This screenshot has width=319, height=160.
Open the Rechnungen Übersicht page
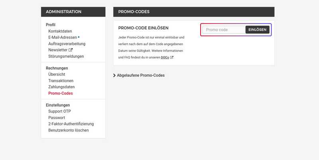pyautogui.click(x=57, y=74)
